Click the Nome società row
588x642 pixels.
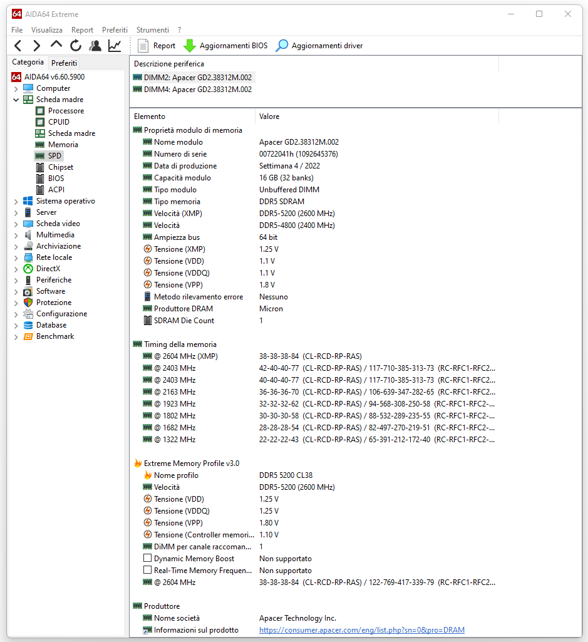click(314, 618)
